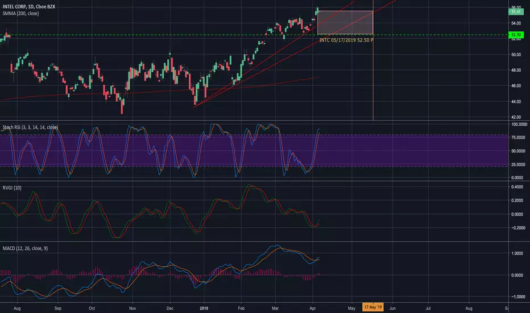The width and height of the screenshot is (530, 313).
Task: Click the orange 17 May '19 date marker
Action: (x=373, y=307)
